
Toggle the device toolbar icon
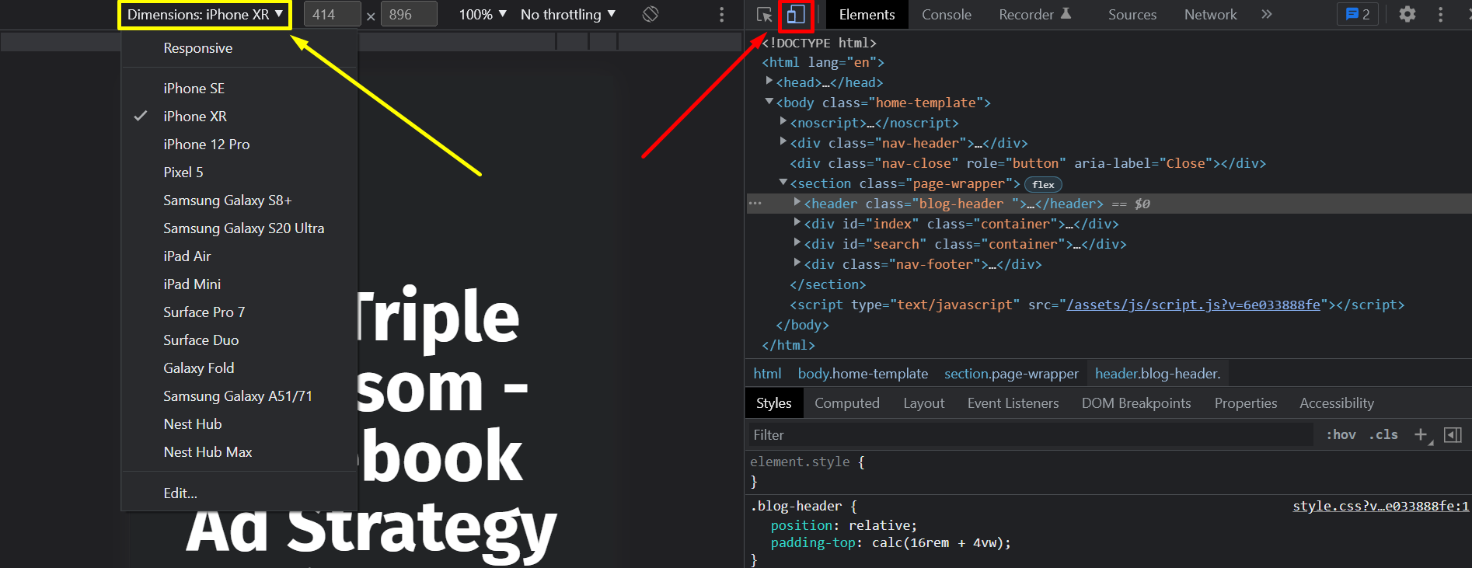(x=795, y=15)
